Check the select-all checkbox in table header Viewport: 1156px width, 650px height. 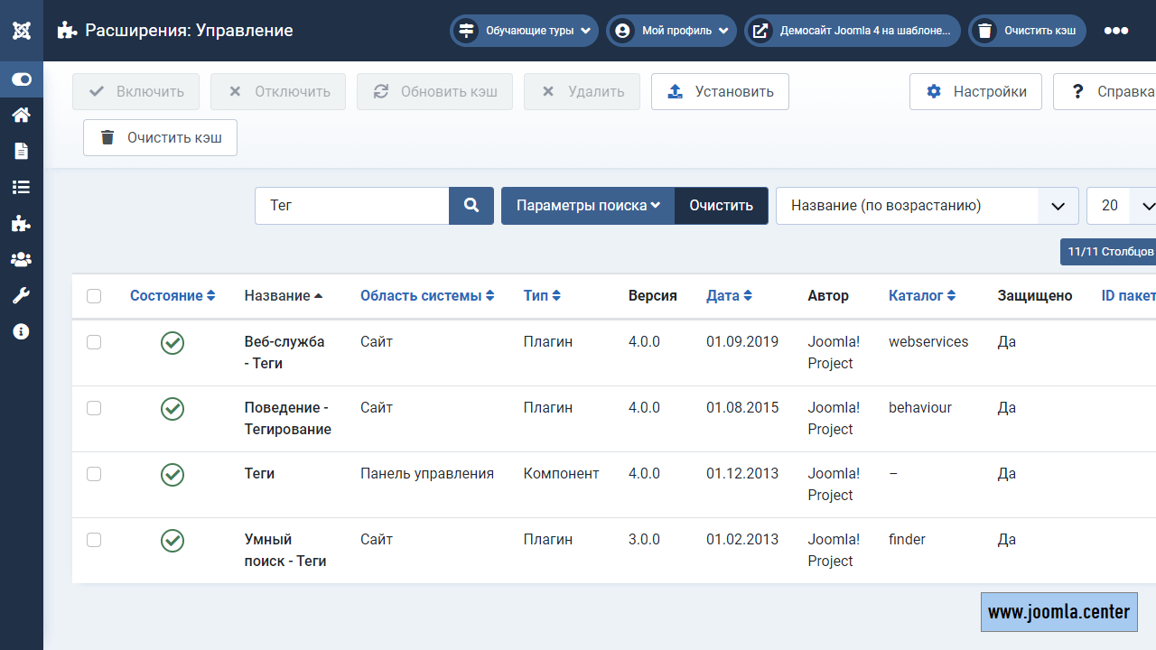pyautogui.click(x=94, y=296)
